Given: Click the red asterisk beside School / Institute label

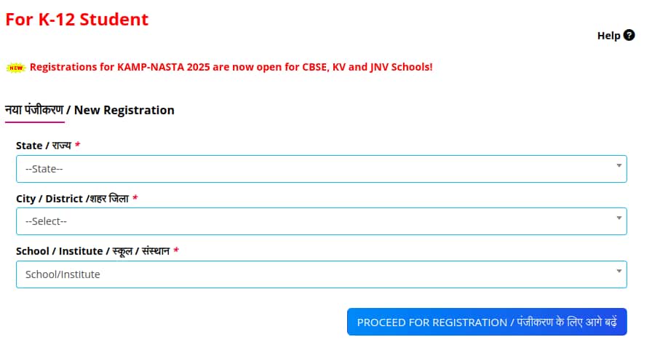Looking at the screenshot, I should (176, 250).
